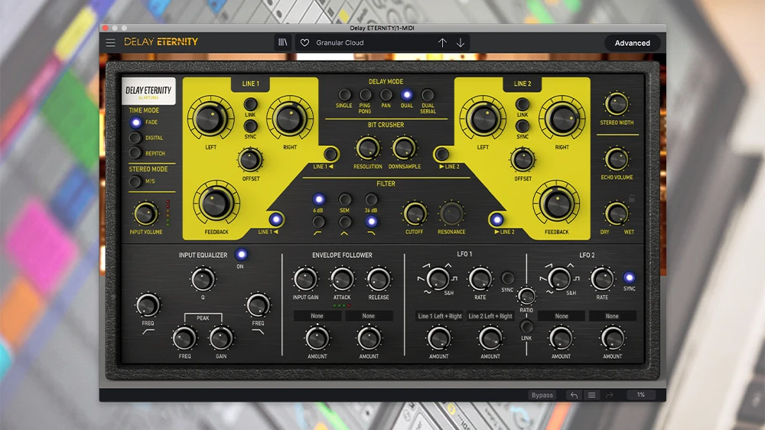765x430 pixels.
Task: Open the last LFO 2 'None' destination dropdown
Action: (x=612, y=316)
